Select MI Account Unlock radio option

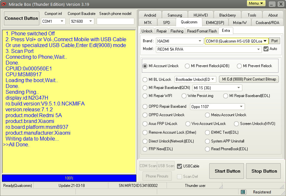pos(161,66)
